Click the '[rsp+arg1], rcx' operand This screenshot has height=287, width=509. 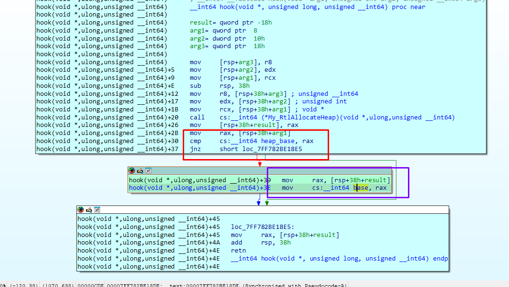[x=248, y=78]
